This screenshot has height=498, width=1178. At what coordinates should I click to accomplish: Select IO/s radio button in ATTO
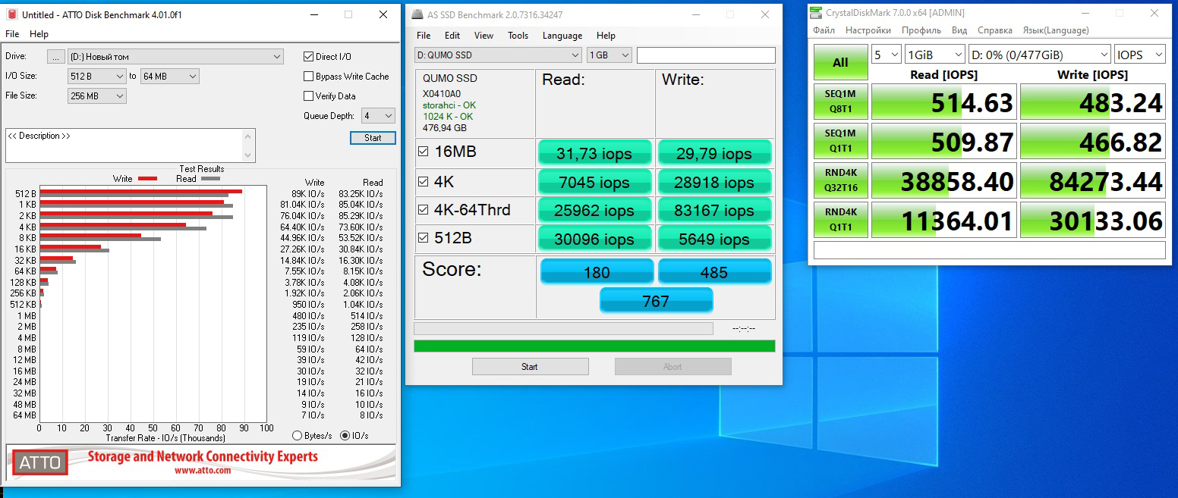pos(345,436)
